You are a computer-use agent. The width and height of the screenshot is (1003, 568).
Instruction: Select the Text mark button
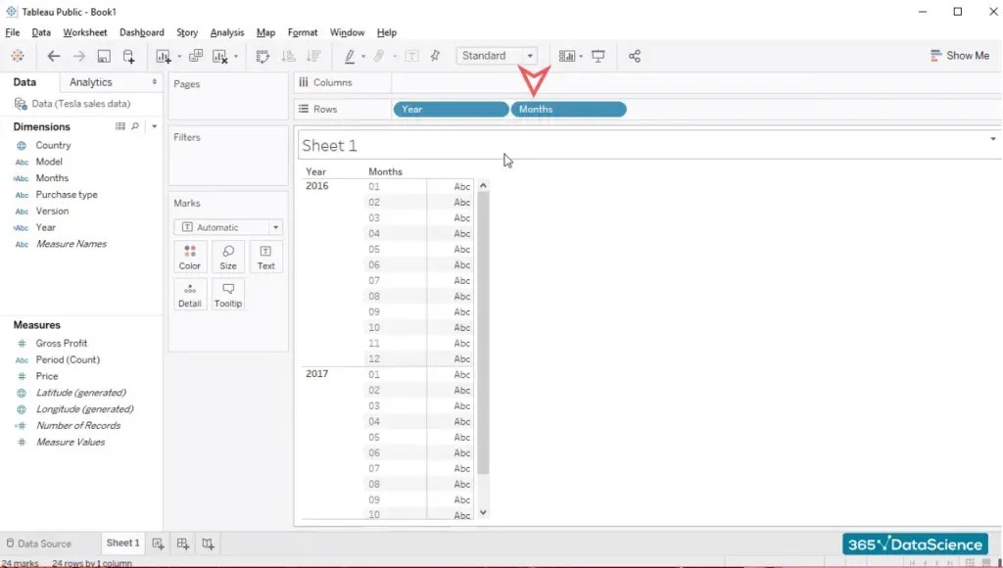(x=265, y=256)
